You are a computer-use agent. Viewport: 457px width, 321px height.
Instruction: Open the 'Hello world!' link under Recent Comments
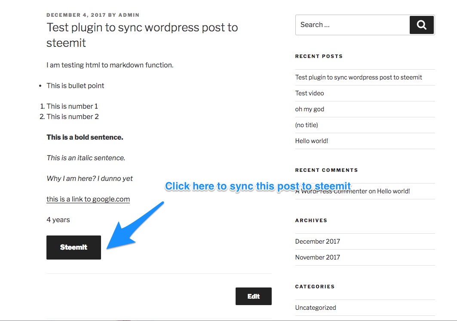[393, 191]
